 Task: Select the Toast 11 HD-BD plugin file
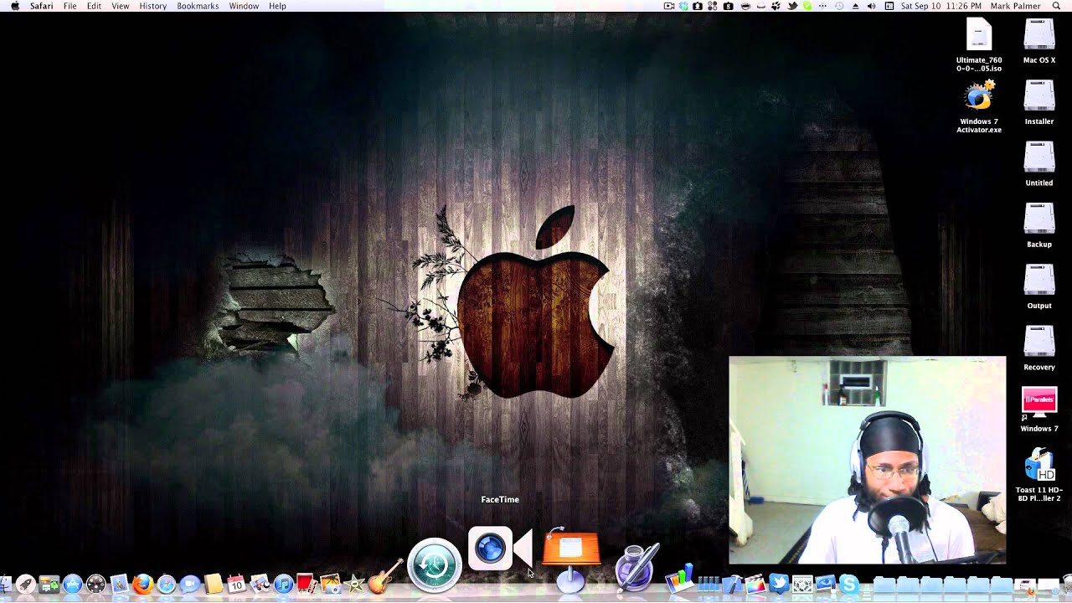[1039, 473]
